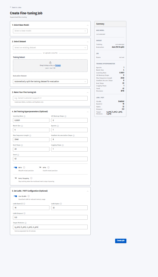158x277 pixels.
Task: Click the Gradient Accumulation Steps info icon
Action: [74, 136]
